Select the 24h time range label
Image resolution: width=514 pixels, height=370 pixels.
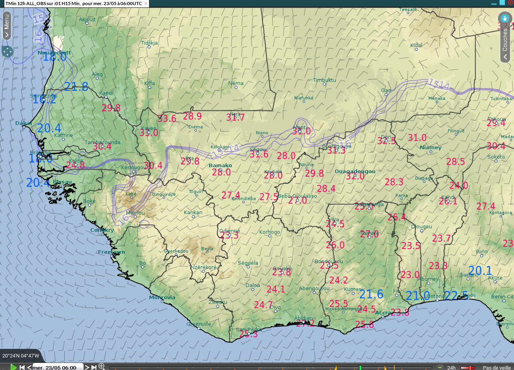[452, 368]
